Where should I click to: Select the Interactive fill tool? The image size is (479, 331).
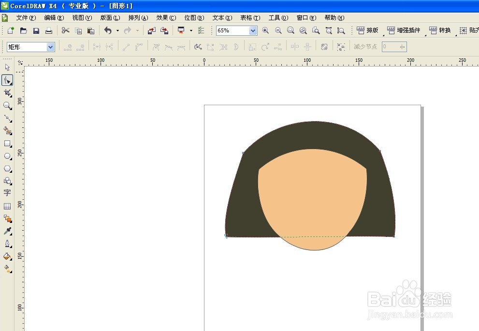click(7, 269)
